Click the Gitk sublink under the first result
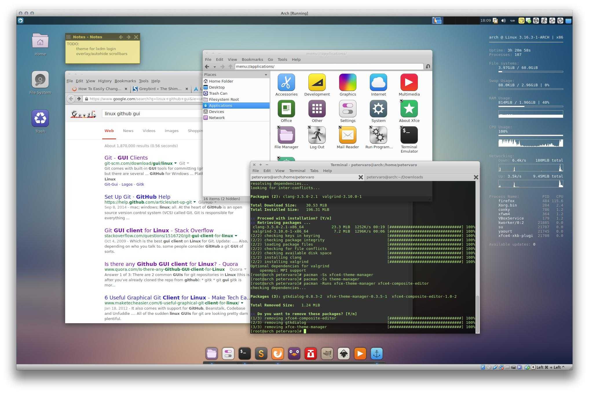 (x=140, y=184)
